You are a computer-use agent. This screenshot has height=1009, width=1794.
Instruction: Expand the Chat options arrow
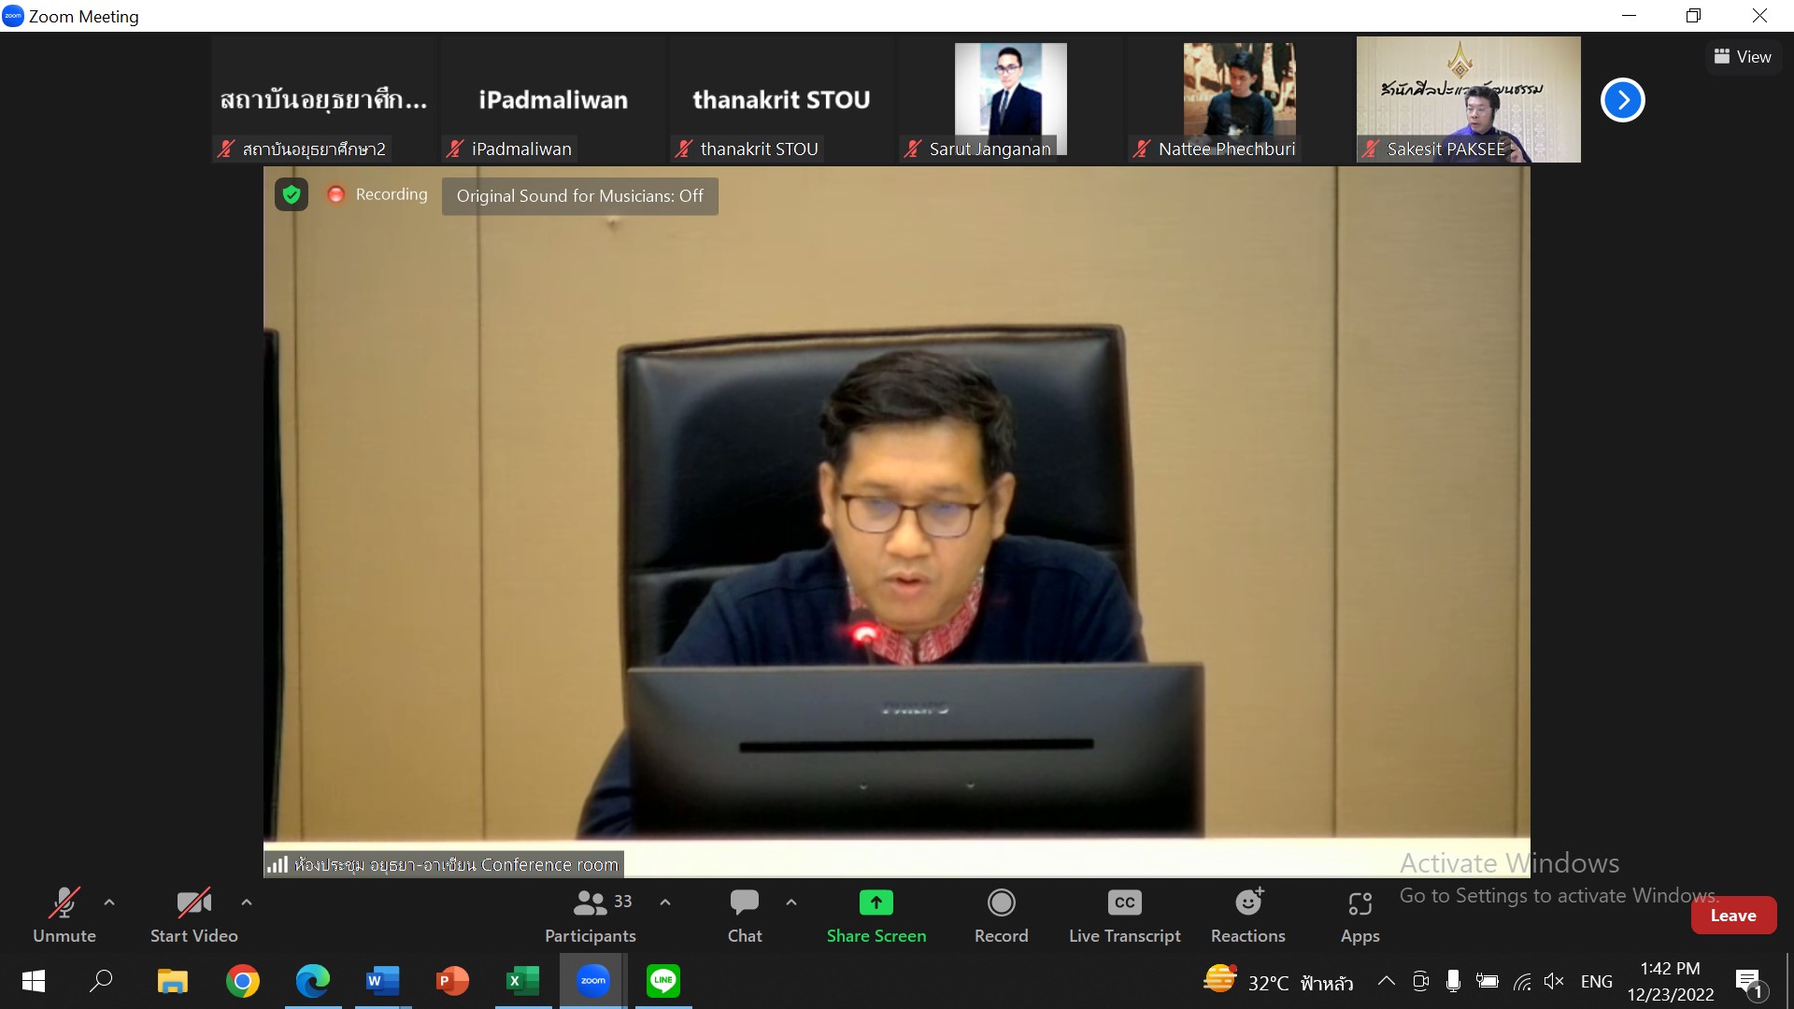[x=791, y=902]
